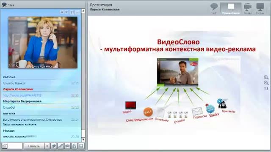Click the window layout icon in chat toolbar
This screenshot has height=152, width=271.
point(81,146)
